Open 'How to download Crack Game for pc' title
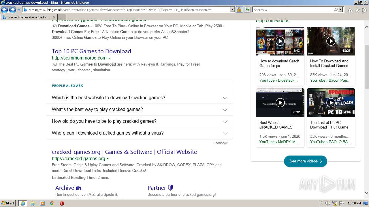The height and width of the screenshot is (207, 369). coord(279,63)
